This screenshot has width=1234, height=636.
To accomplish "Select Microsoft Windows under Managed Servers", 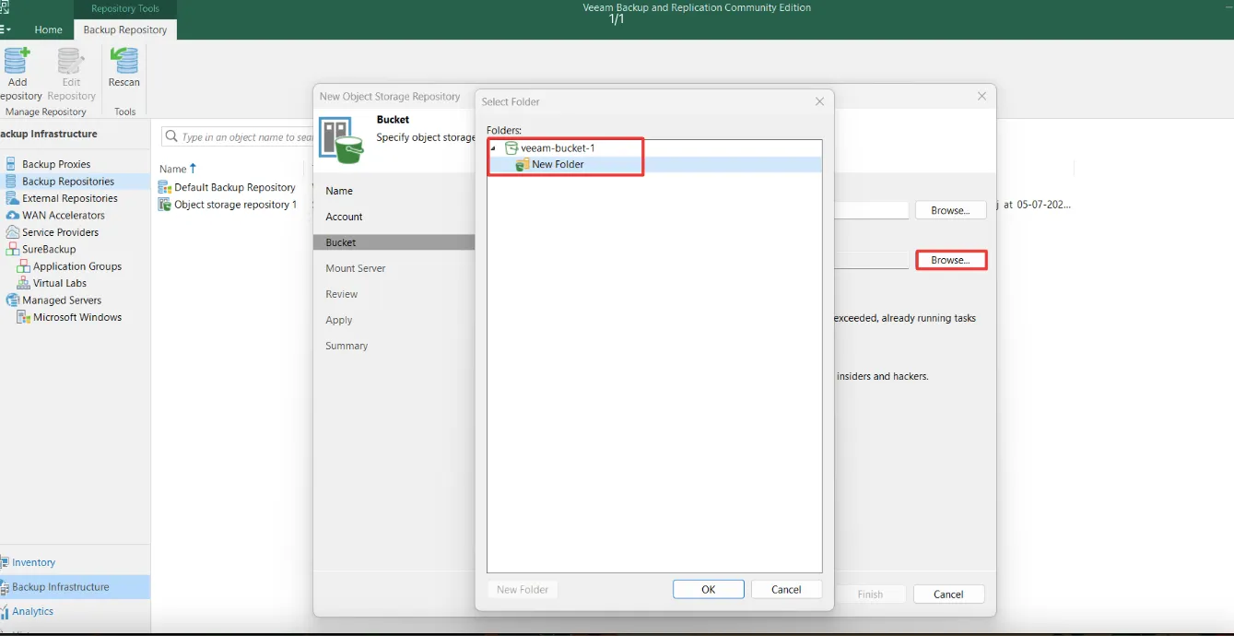I will (x=77, y=317).
